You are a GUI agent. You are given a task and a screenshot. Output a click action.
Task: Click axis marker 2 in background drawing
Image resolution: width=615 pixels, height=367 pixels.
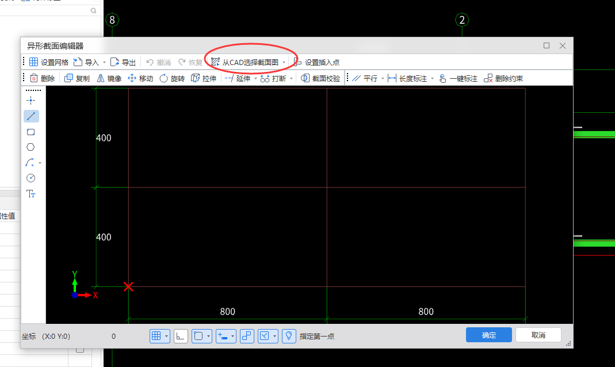[x=462, y=20]
